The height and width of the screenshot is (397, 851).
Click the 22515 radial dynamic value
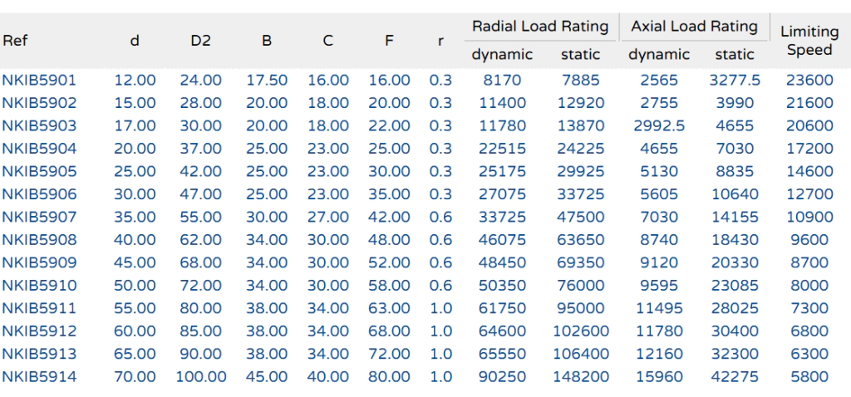click(x=502, y=149)
